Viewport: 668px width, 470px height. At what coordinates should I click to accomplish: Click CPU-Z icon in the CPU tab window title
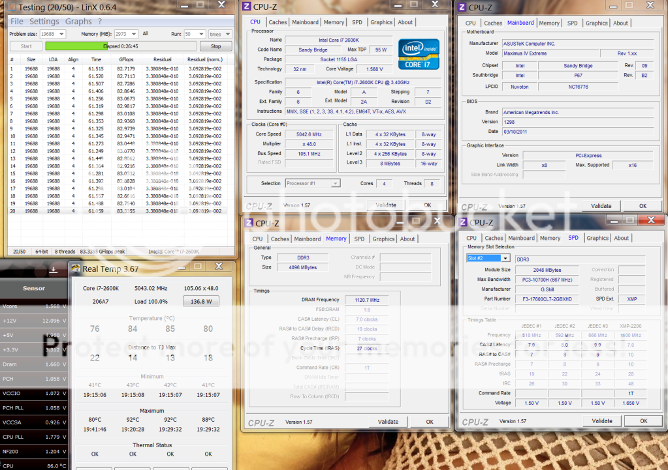(x=247, y=7)
